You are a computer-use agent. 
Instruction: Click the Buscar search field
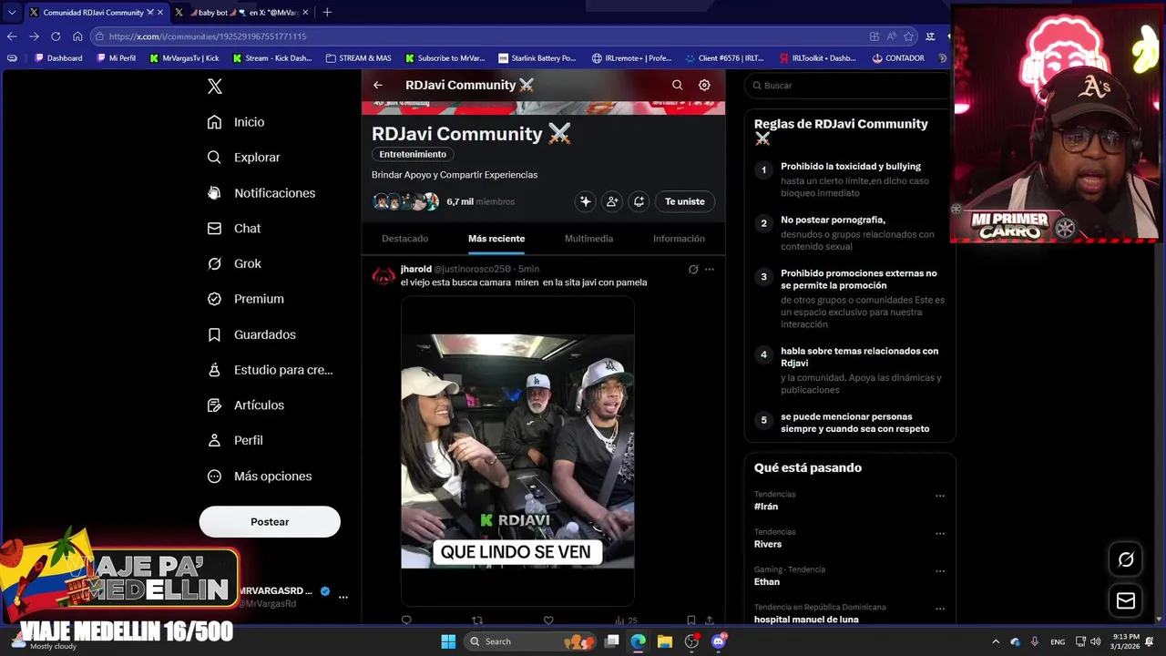tap(847, 86)
